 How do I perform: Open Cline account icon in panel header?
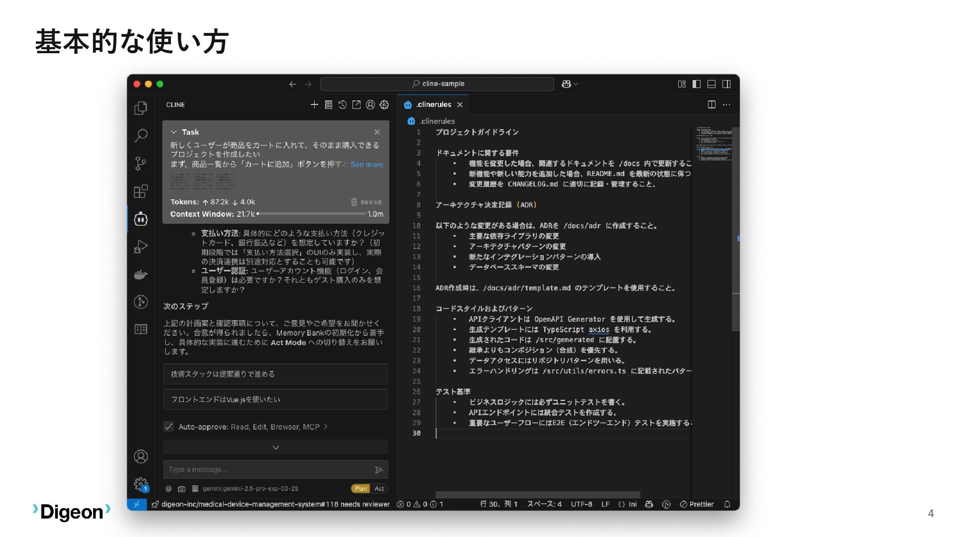tap(370, 104)
